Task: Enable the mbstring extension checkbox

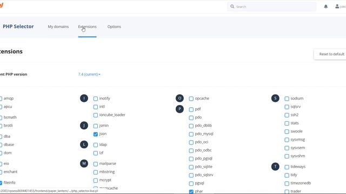Action: [x=96, y=172]
